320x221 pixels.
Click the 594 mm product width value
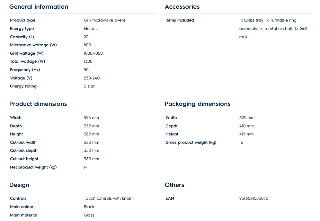(x=91, y=118)
